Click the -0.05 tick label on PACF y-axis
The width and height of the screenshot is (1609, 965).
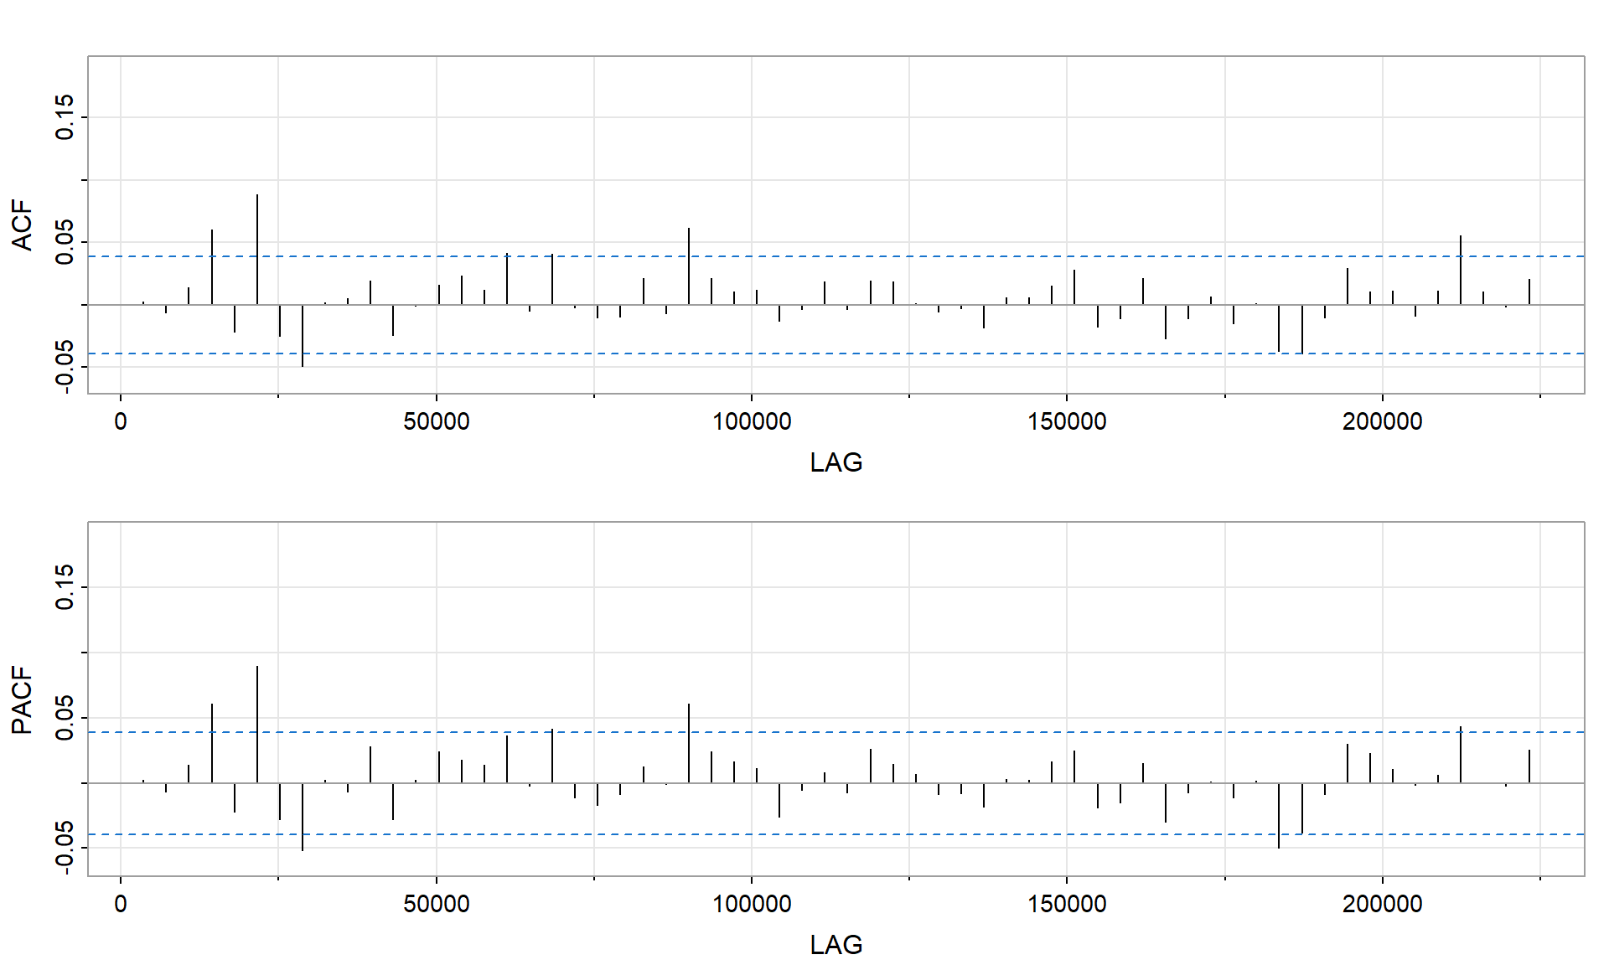pos(65,848)
